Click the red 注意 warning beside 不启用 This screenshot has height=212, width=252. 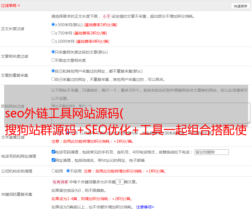pyautogui.click(x=125, y=171)
